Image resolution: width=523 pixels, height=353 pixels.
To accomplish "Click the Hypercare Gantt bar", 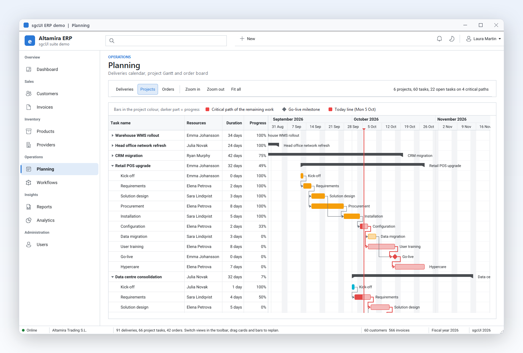I will (410, 267).
